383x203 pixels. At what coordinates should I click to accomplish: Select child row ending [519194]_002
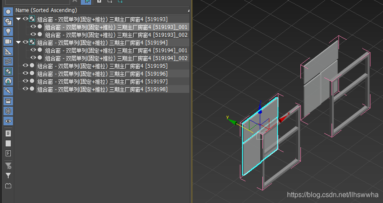pyautogui.click(x=116, y=58)
